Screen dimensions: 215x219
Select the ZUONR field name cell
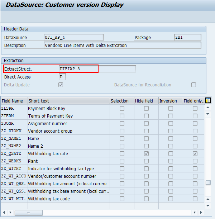tap(14, 123)
